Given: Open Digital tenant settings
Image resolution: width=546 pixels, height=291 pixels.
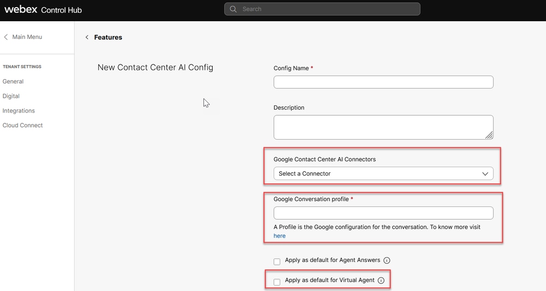Looking at the screenshot, I should pyautogui.click(x=11, y=96).
